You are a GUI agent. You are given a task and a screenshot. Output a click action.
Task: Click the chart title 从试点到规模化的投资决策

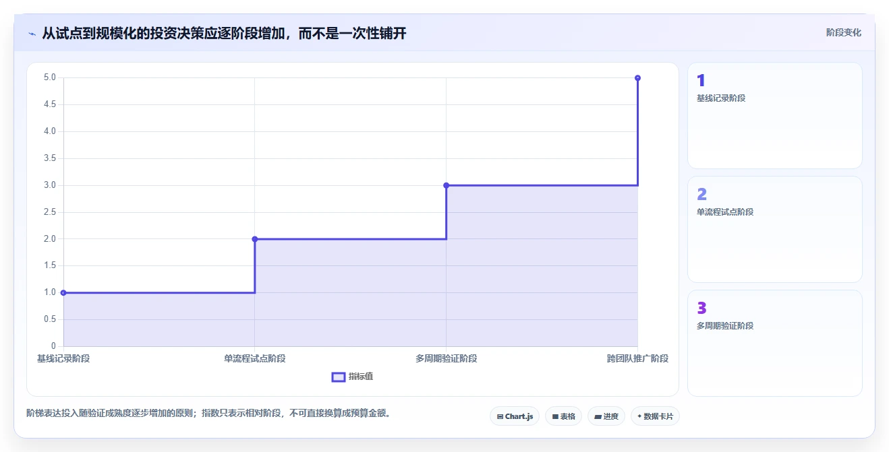tap(224, 33)
